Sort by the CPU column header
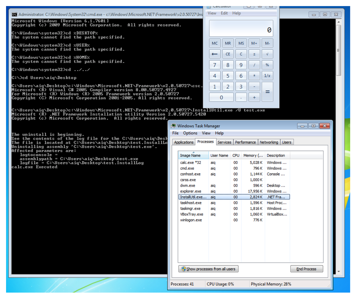Screen dimensions: 354x297 pos(236,155)
